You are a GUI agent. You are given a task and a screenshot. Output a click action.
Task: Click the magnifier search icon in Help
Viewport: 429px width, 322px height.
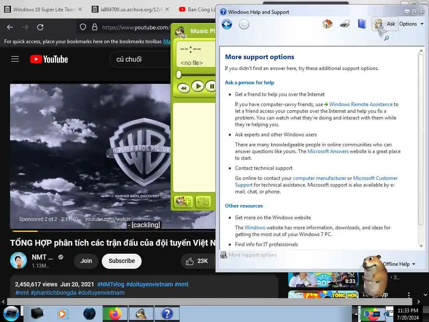386,38
